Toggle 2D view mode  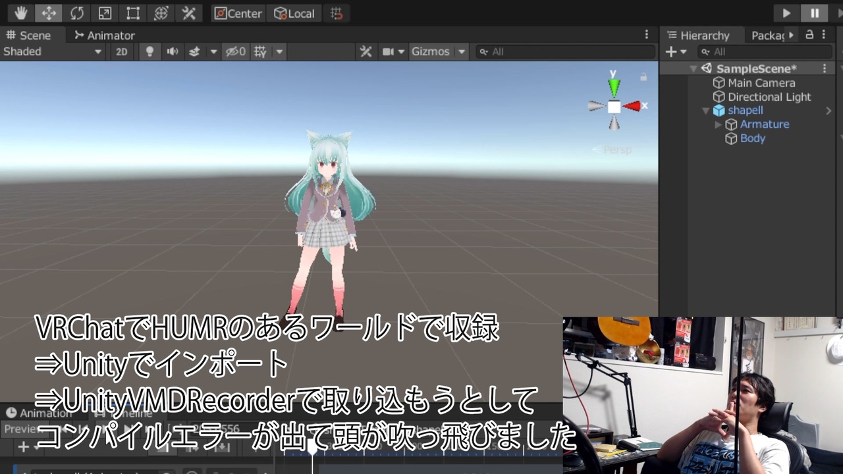tap(122, 51)
